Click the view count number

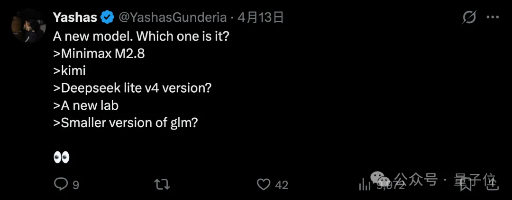[x=391, y=185]
